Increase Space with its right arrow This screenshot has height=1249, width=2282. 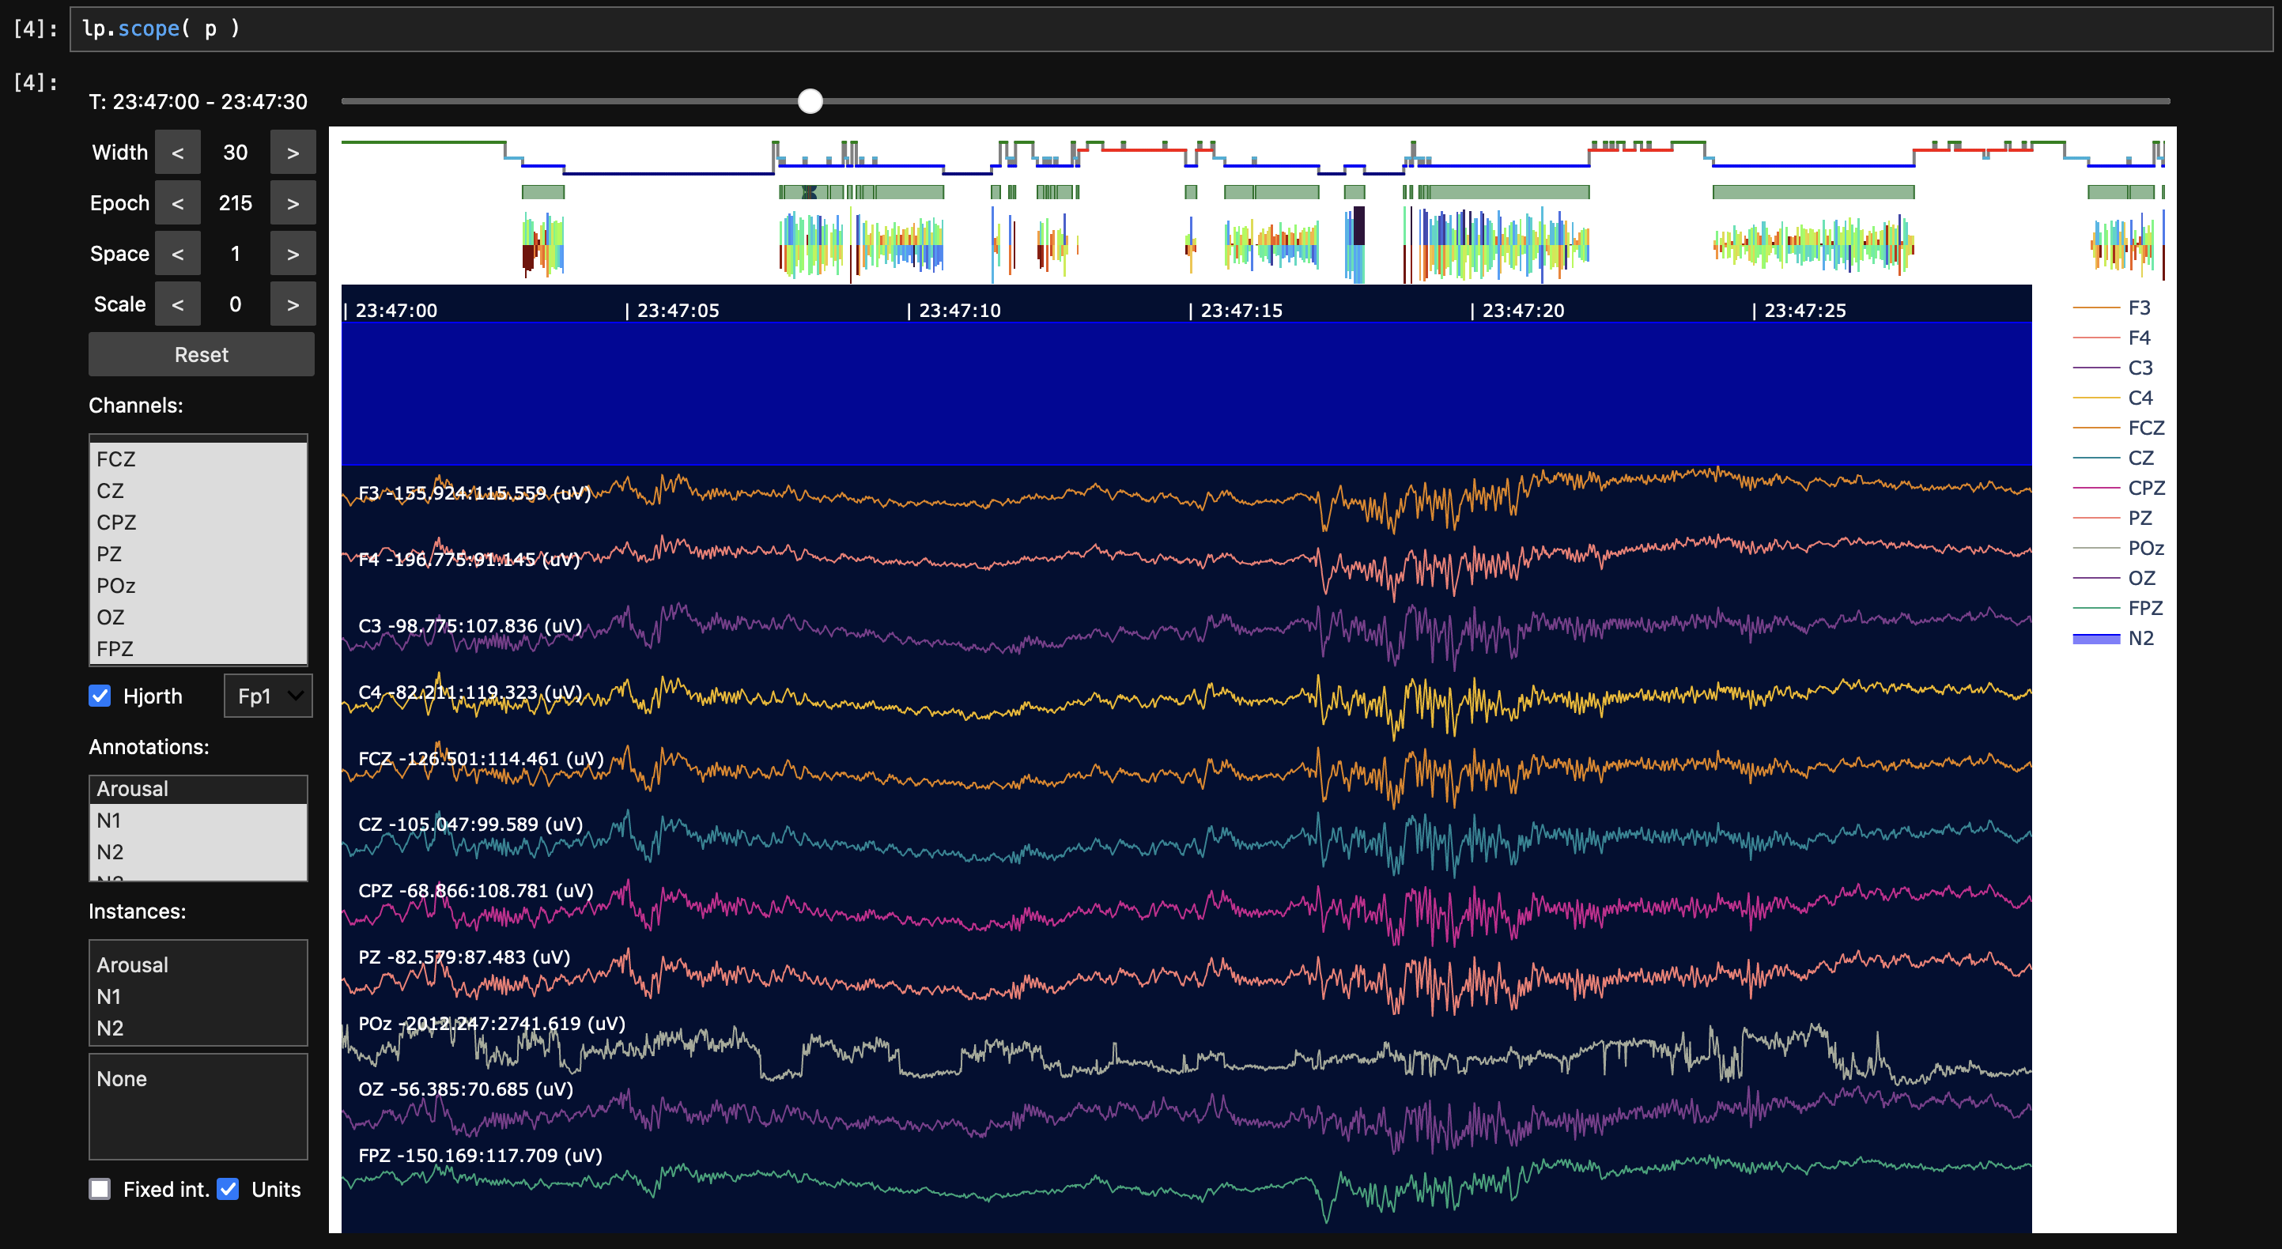coord(293,253)
